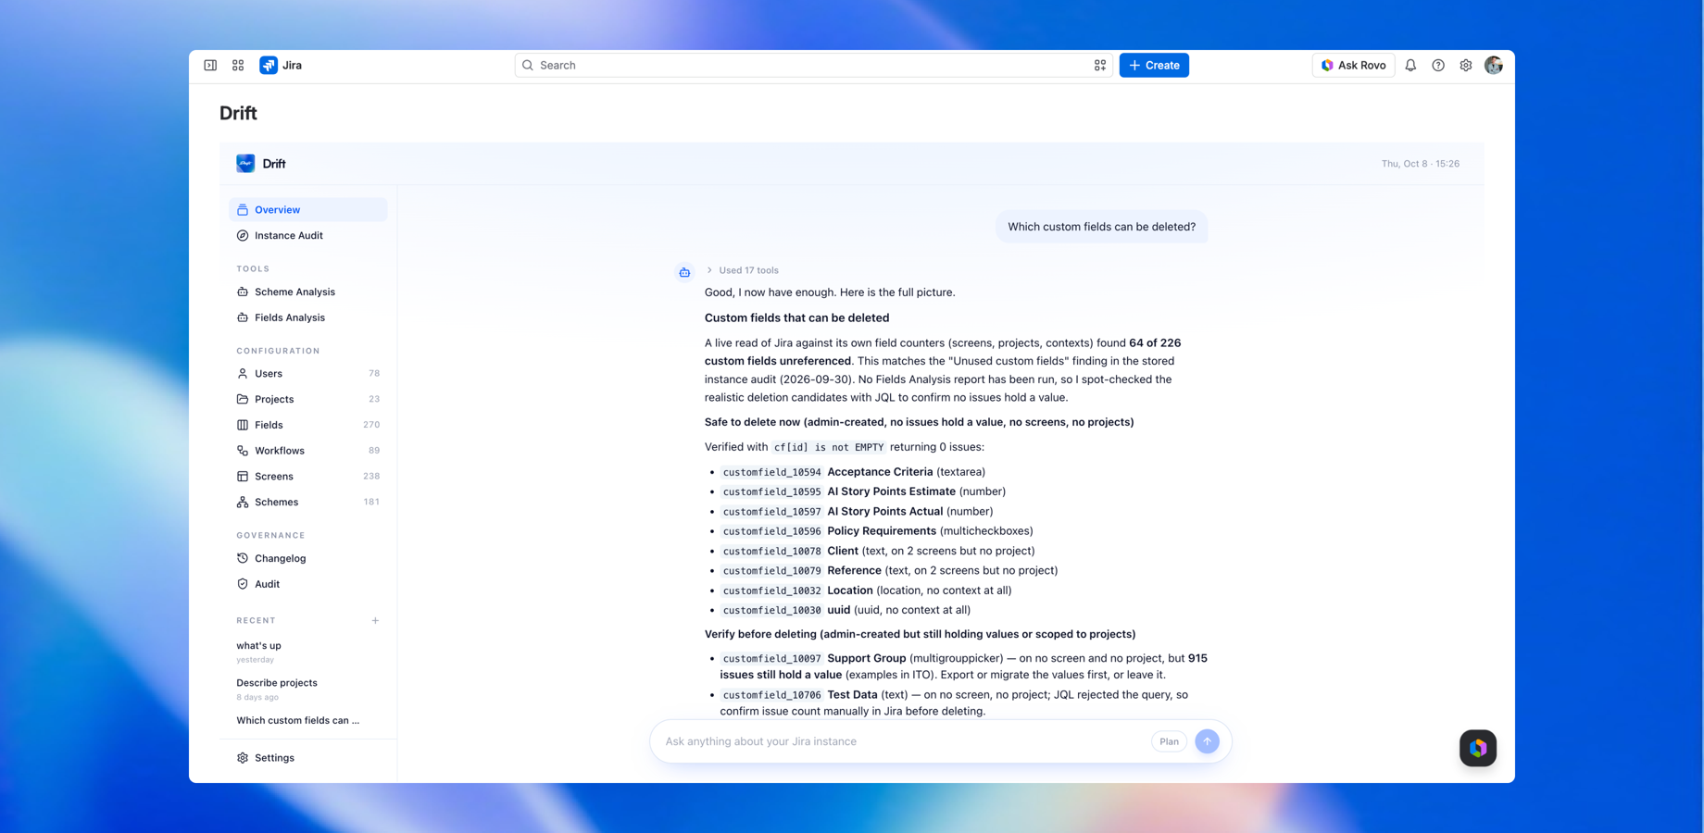Click customfield_10594 code label
Image resolution: width=1704 pixels, height=833 pixels.
click(771, 472)
